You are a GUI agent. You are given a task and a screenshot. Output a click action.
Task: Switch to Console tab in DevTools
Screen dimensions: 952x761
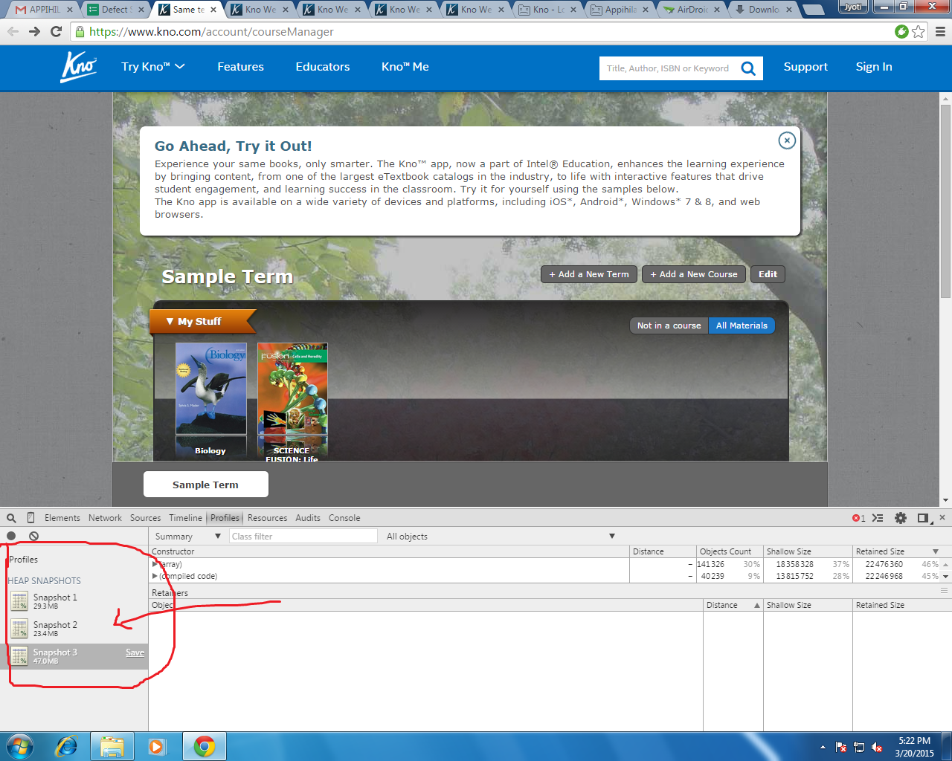coord(344,518)
